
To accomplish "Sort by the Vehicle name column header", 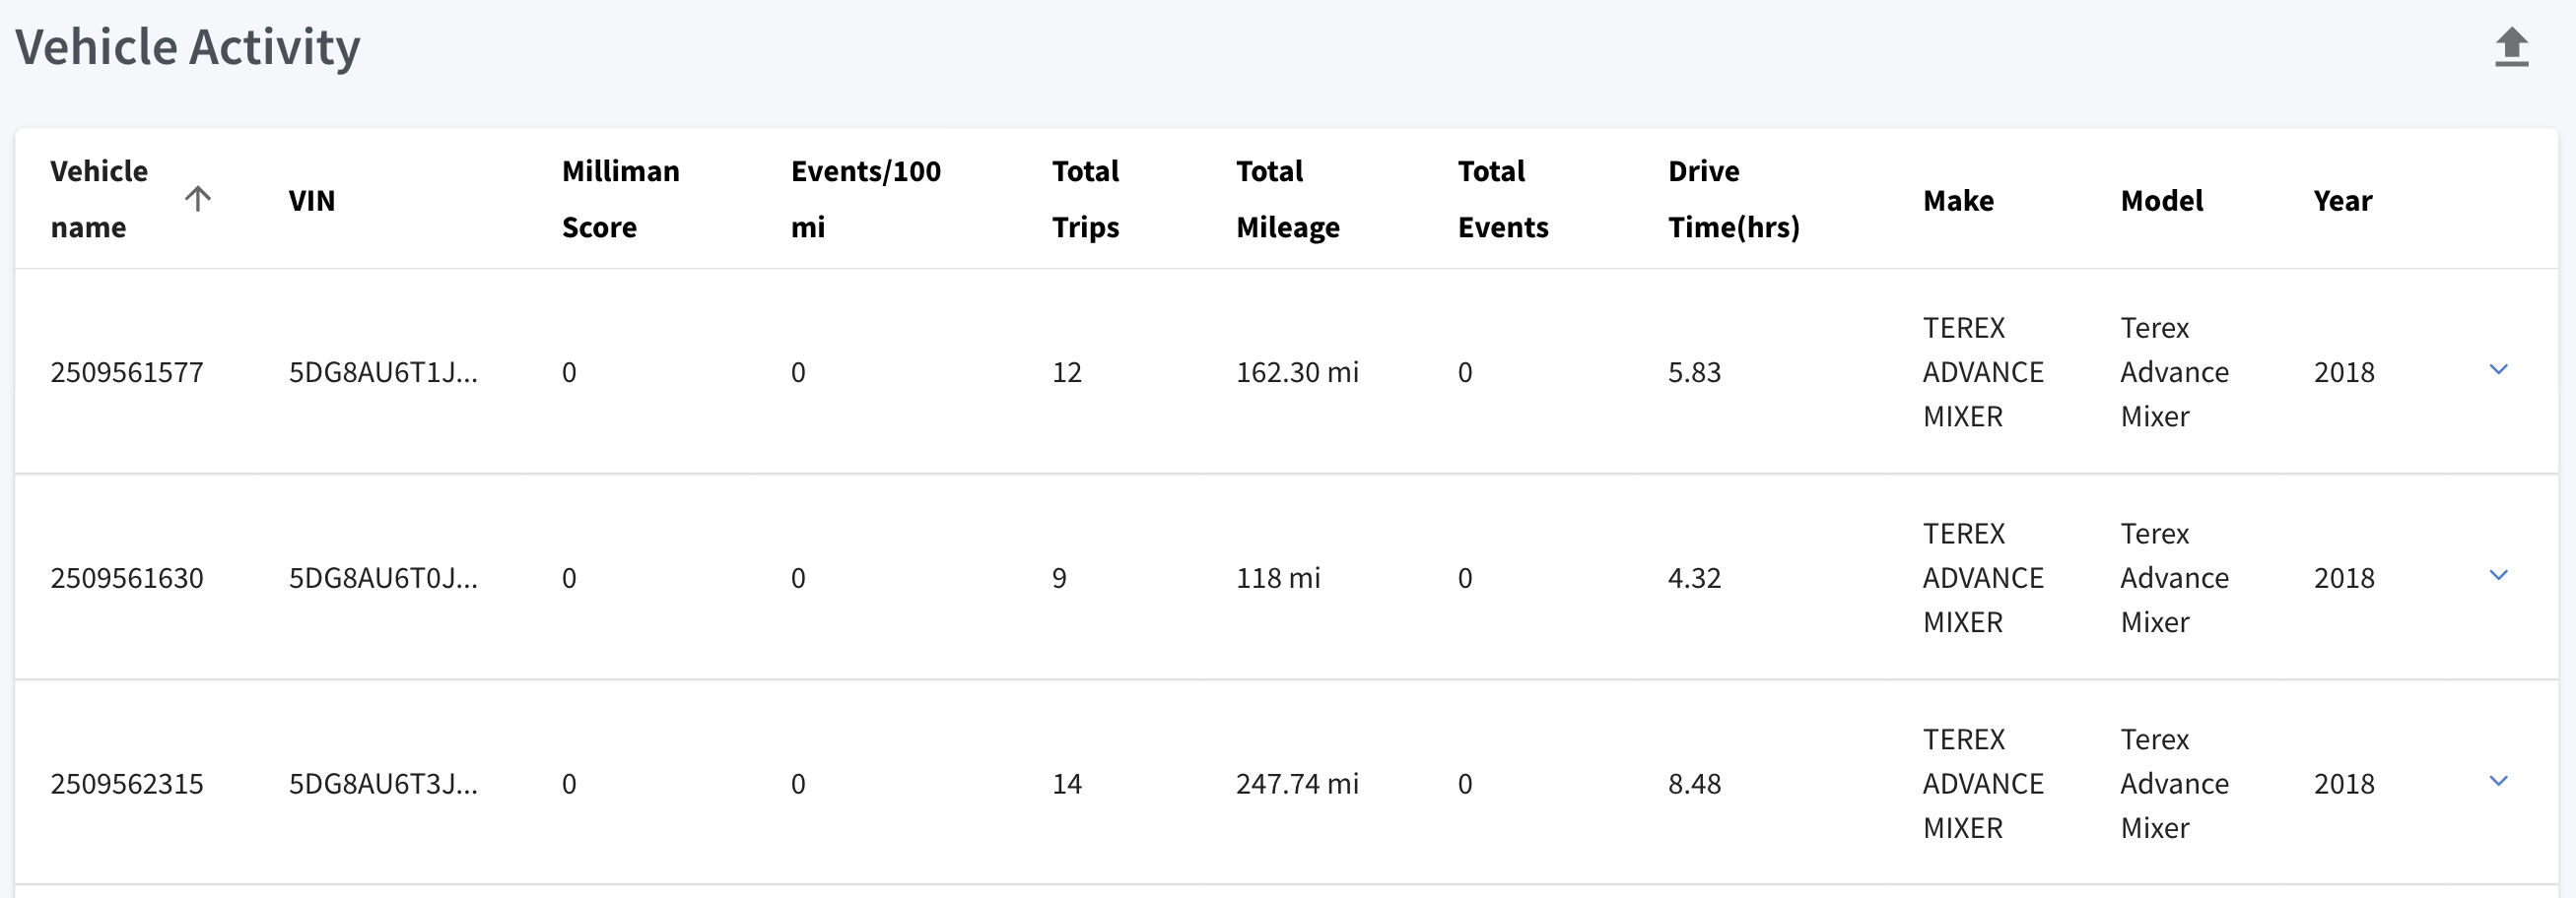I will pos(99,199).
